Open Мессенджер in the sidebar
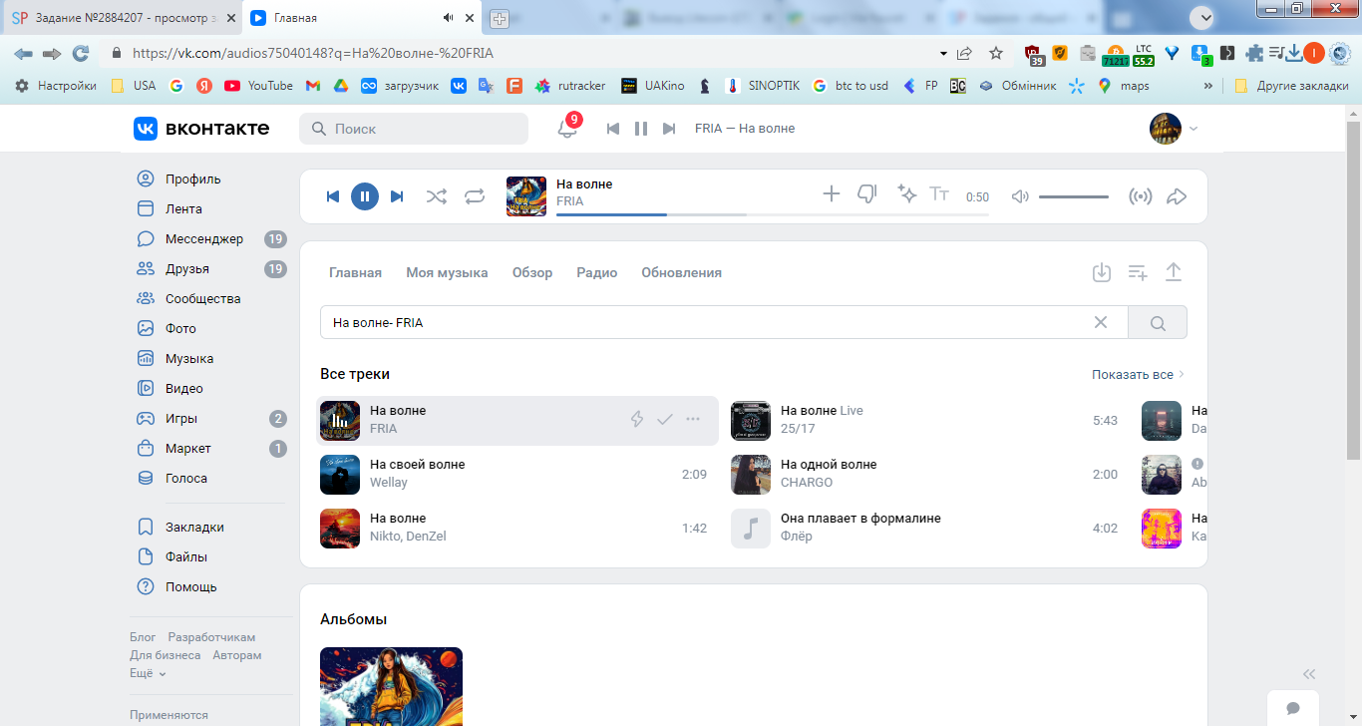The image size is (1362, 726). pos(204,239)
